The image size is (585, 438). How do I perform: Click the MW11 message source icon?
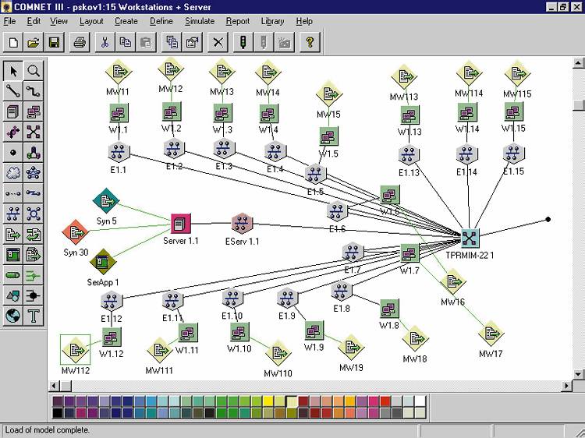coord(119,72)
